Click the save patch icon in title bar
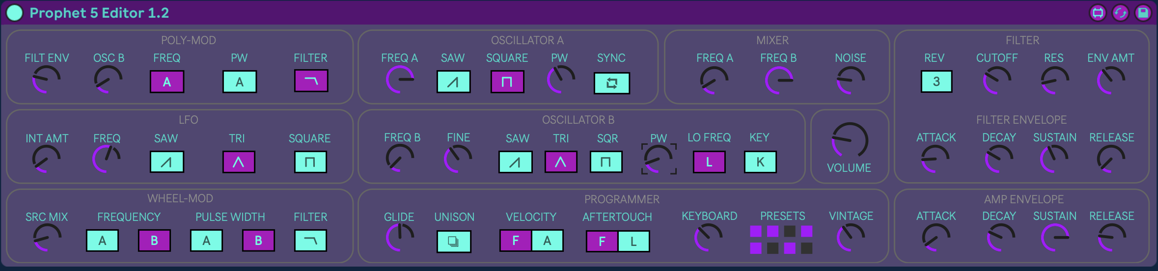The image size is (1158, 271). pos(1143,13)
